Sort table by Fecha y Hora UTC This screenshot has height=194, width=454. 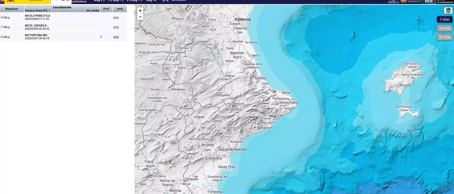(x=37, y=11)
